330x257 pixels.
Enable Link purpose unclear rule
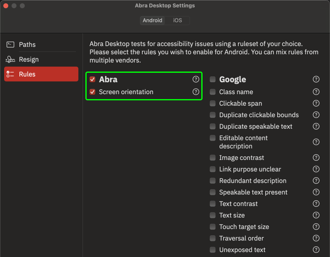(212, 169)
